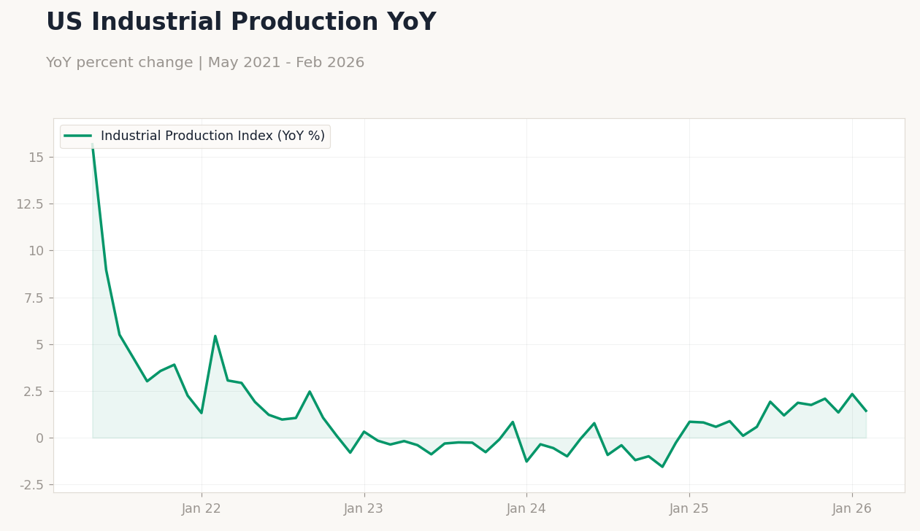This screenshot has height=531, width=920.
Task: Click the x-axis label Jan 24
Action: pos(526,509)
